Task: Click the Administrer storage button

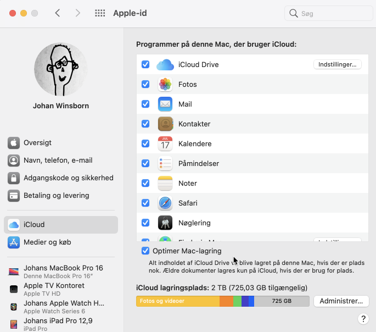Action: click(x=341, y=301)
